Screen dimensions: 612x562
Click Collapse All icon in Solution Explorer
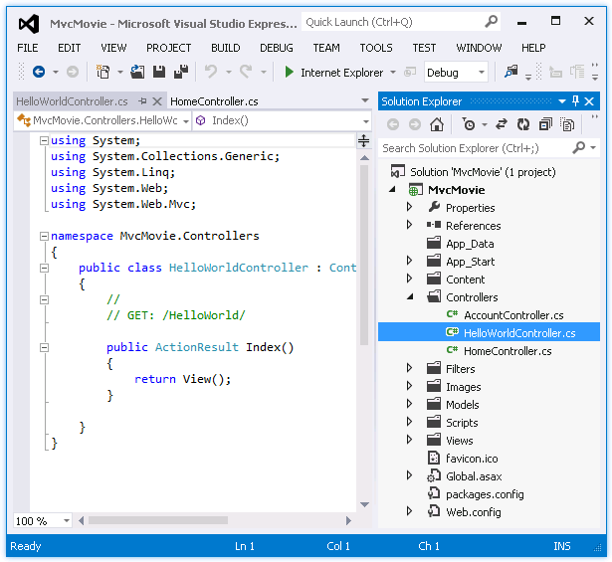point(545,124)
